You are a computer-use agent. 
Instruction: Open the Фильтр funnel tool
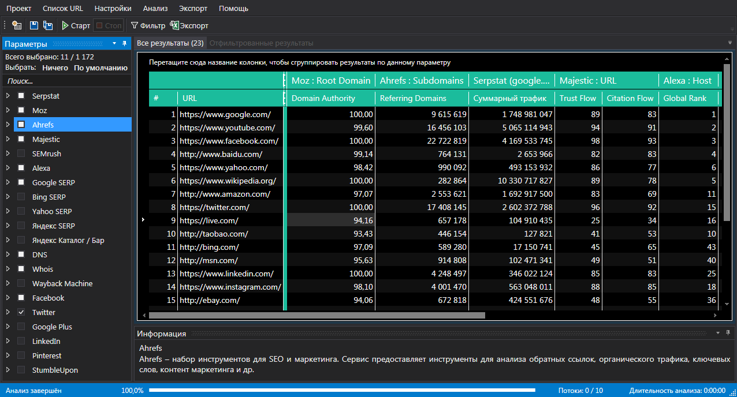coord(148,25)
